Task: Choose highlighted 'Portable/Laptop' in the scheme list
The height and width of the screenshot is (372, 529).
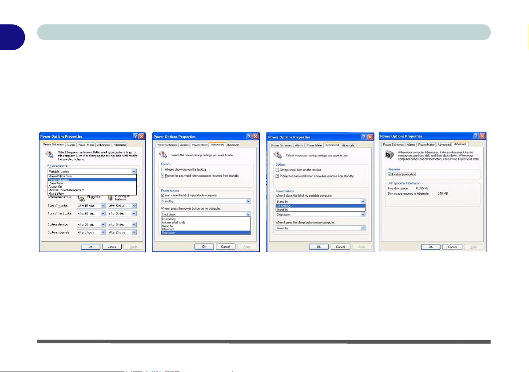Action: click(x=92, y=180)
